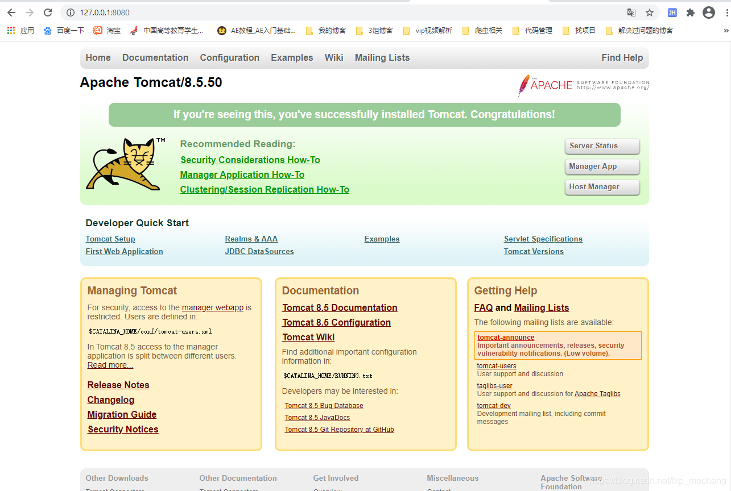Expand the bookmarks overflow chevron
The width and height of the screenshot is (731, 491).
pyautogui.click(x=725, y=31)
